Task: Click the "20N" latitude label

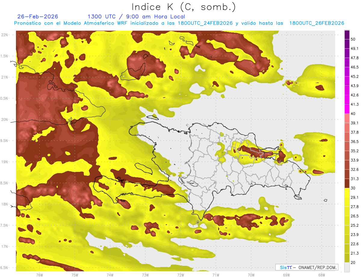Action: coord(5,119)
